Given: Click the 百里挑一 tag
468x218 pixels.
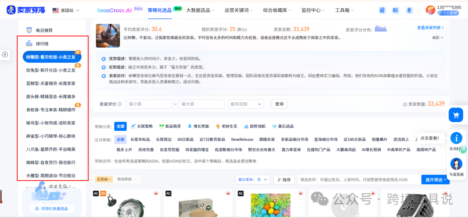Looking at the screenshot, I should tap(104, 179).
